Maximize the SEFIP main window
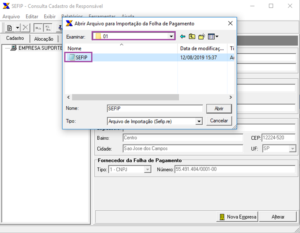300x233 pixels. tap(271, 6)
